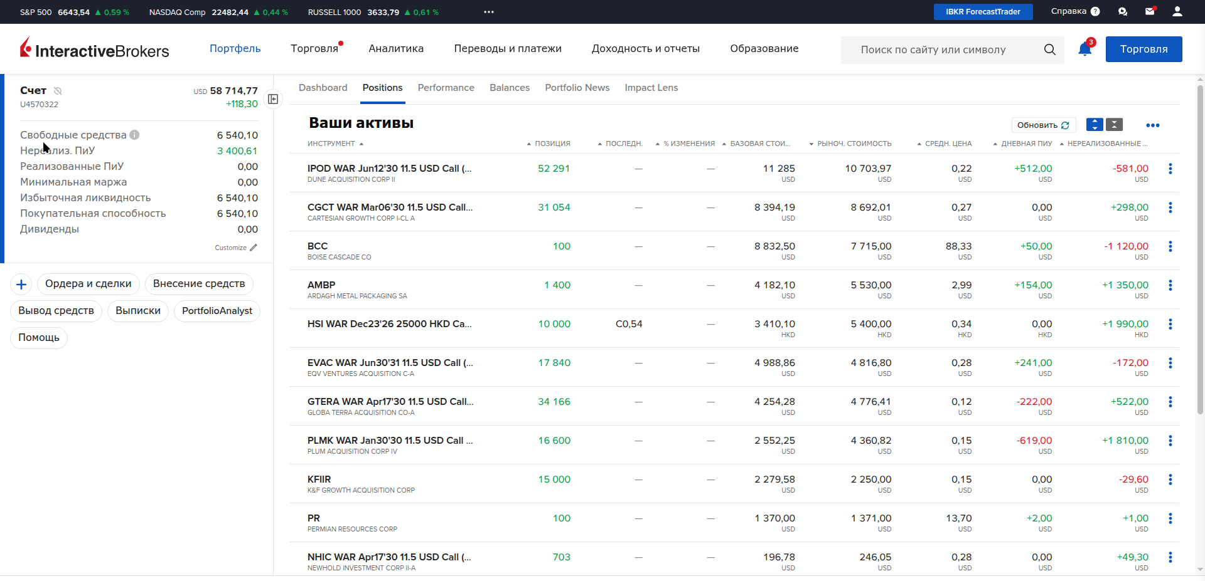This screenshot has width=1205, height=581.
Task: Click Вывод средств button
Action: [56, 311]
